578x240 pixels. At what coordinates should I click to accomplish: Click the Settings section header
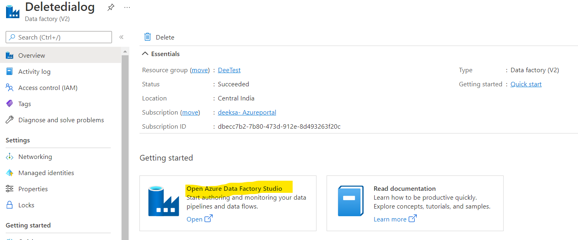18,140
